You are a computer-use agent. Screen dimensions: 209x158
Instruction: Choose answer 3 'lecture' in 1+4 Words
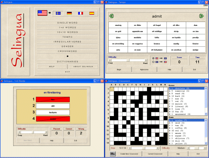pos(53,113)
